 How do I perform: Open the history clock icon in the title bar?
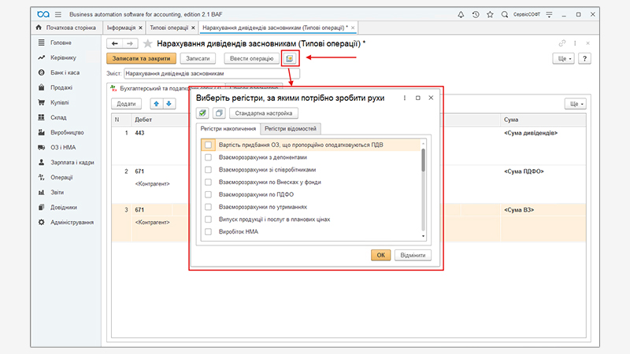476,15
